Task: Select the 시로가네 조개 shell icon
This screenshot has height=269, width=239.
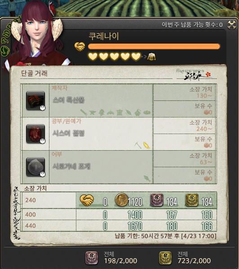Action: tap(35, 167)
